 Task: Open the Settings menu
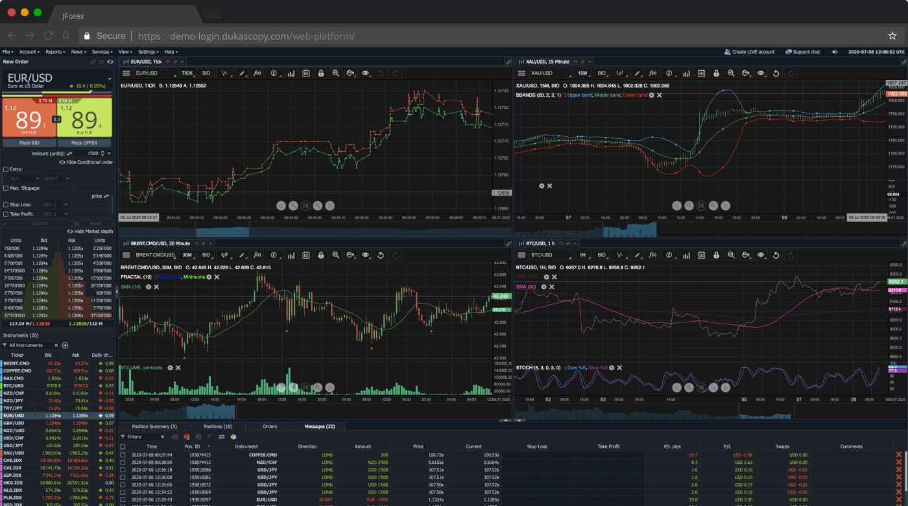click(x=147, y=52)
